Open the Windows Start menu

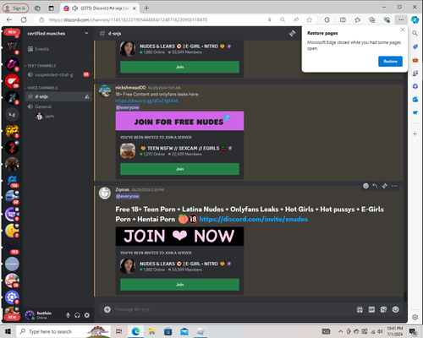(8, 331)
